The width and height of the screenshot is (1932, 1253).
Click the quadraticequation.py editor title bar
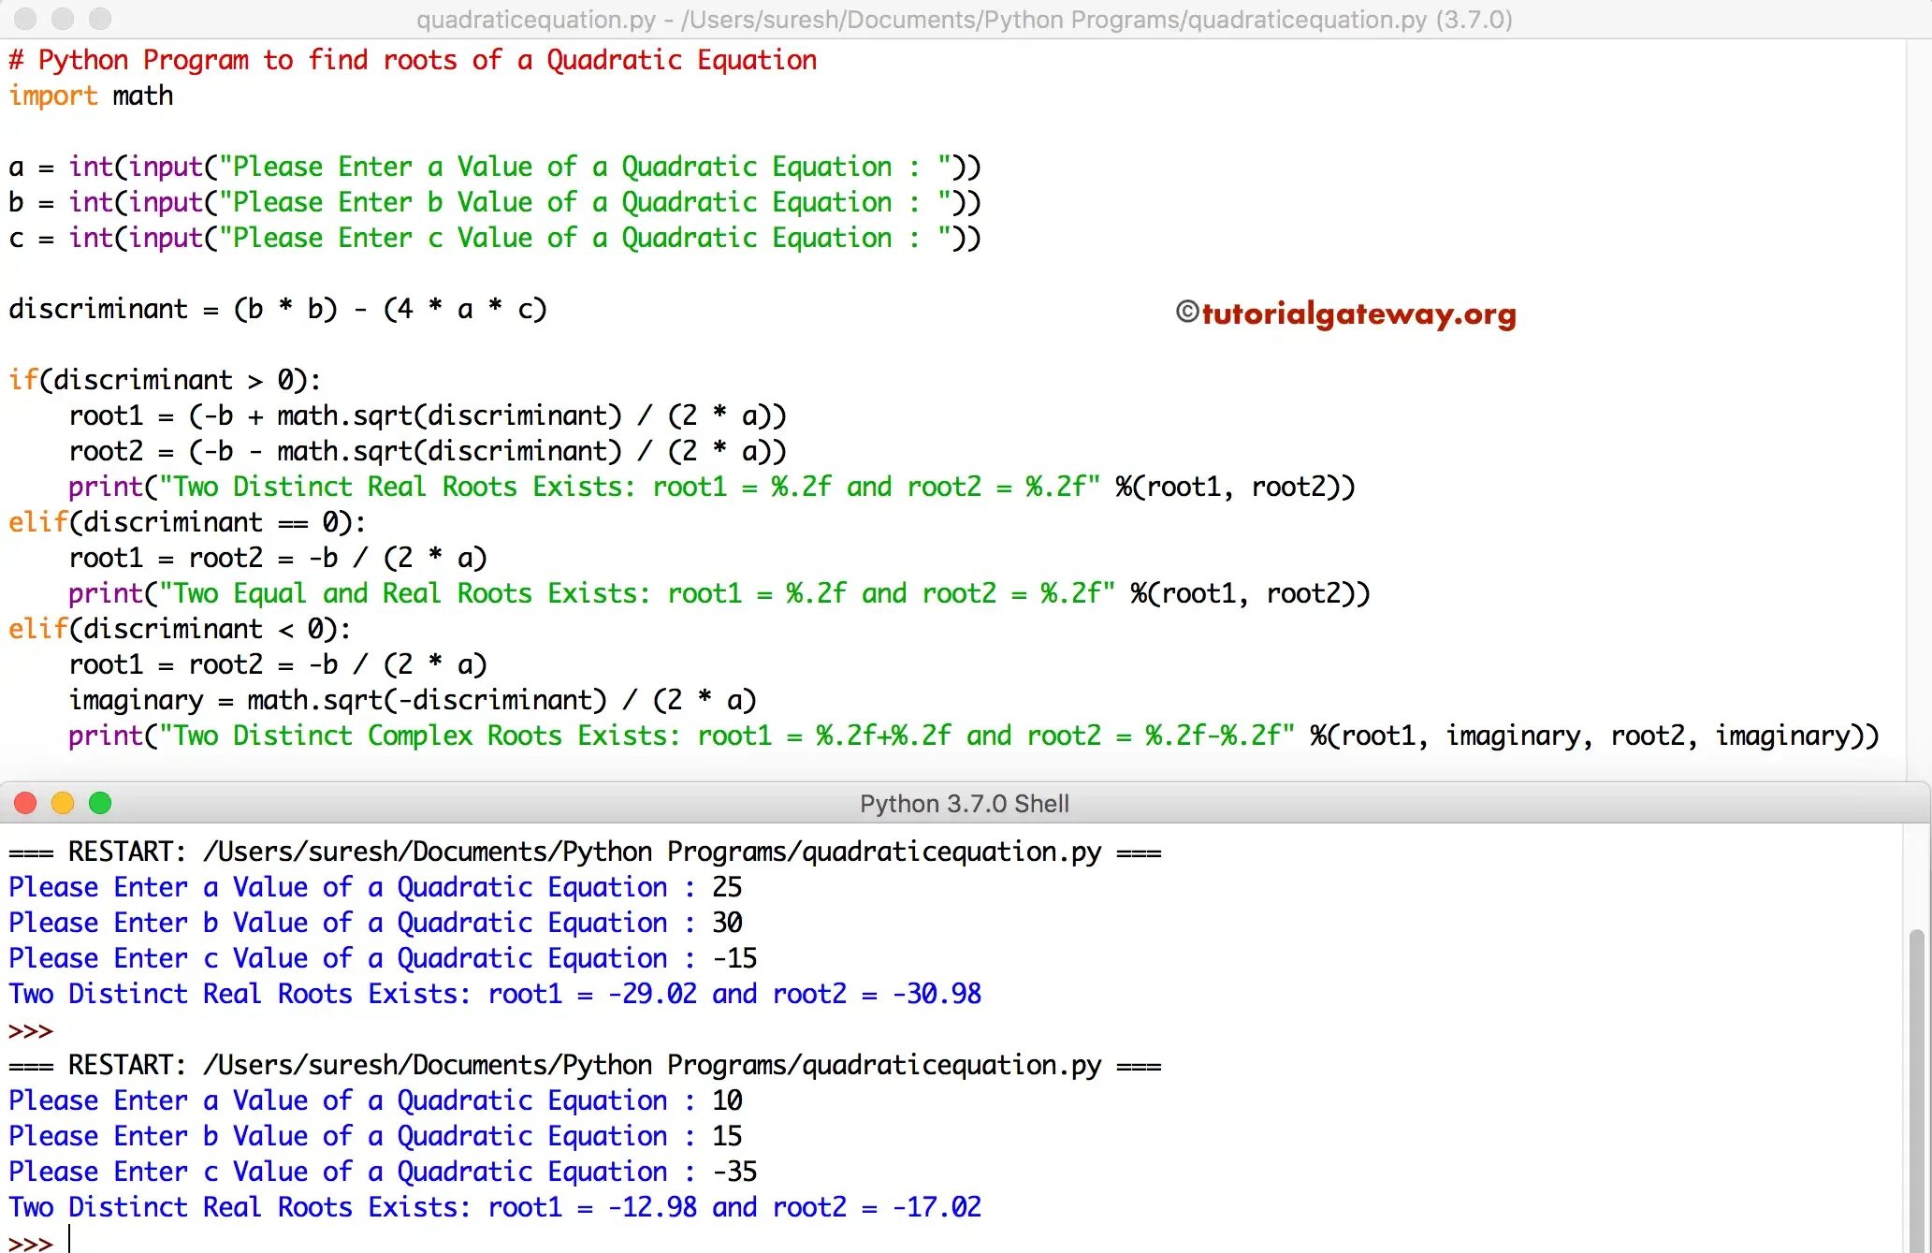[964, 20]
